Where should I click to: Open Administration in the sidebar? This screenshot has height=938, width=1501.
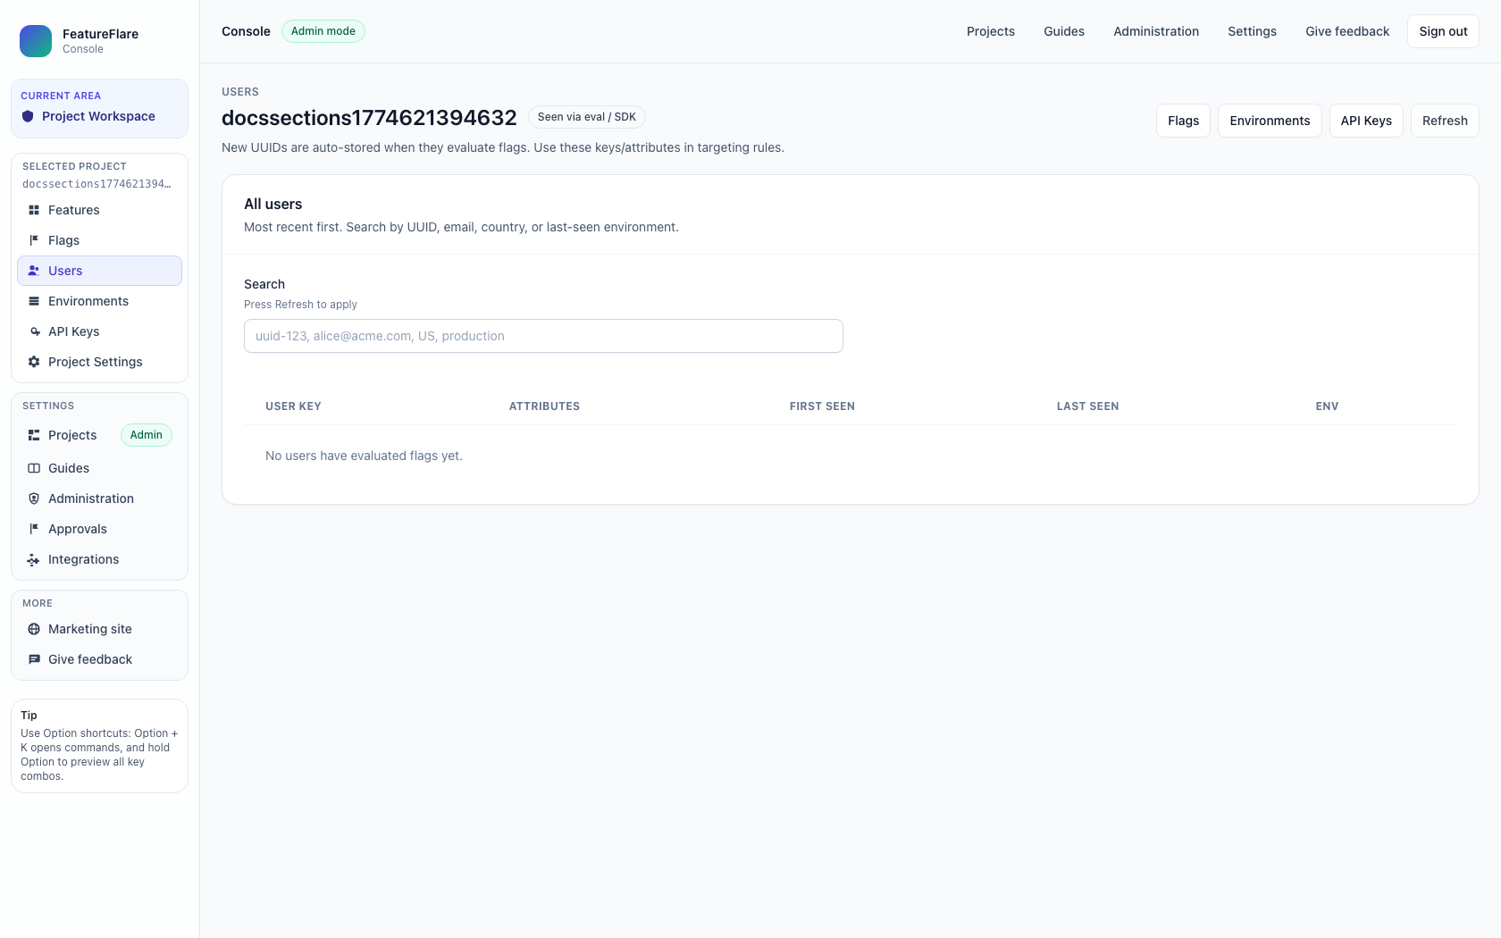tap(99, 498)
